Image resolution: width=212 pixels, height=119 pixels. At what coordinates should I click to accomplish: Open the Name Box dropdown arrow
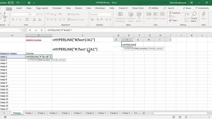pos(20,30)
